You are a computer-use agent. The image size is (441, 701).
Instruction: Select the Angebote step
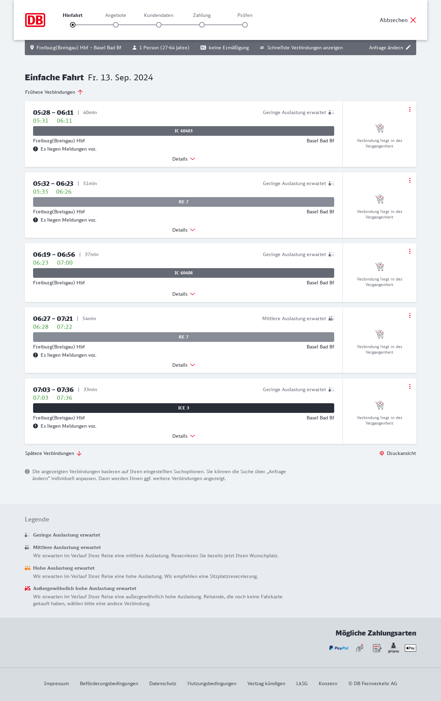(116, 25)
